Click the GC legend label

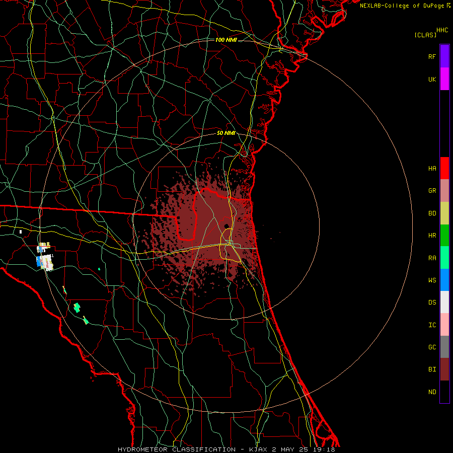pyautogui.click(x=432, y=347)
